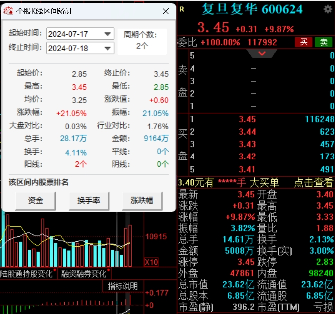
Task: Click the 内盘 value 98240
Action: 321,273
